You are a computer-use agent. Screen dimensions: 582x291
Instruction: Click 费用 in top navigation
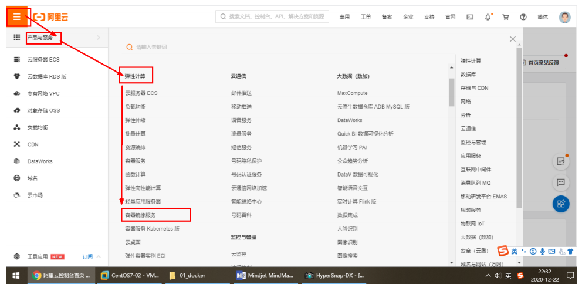pos(344,17)
